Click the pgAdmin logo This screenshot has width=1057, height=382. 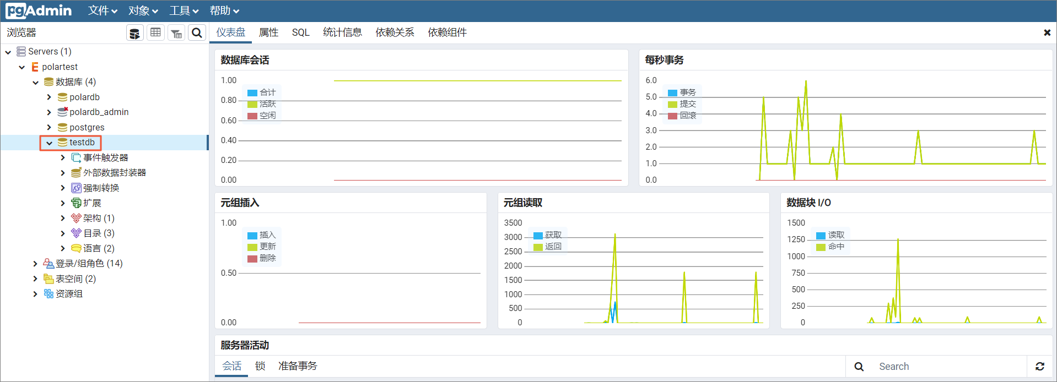[x=39, y=10]
